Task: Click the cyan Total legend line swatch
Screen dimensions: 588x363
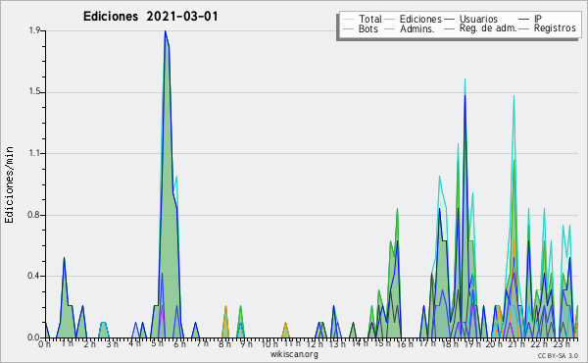Action: coord(348,20)
